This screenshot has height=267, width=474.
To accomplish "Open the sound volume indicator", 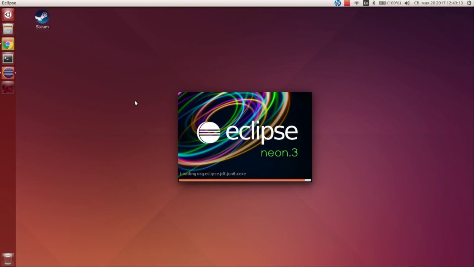I will tap(407, 3).
